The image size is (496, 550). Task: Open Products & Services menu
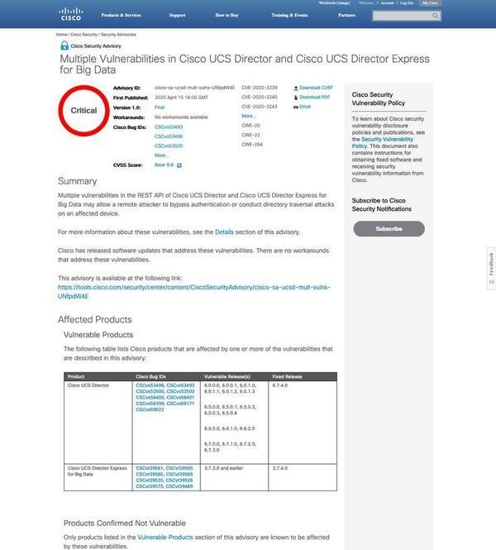tap(121, 15)
